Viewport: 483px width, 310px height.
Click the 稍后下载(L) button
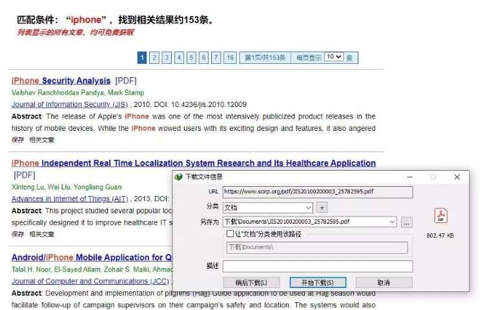coord(251,283)
